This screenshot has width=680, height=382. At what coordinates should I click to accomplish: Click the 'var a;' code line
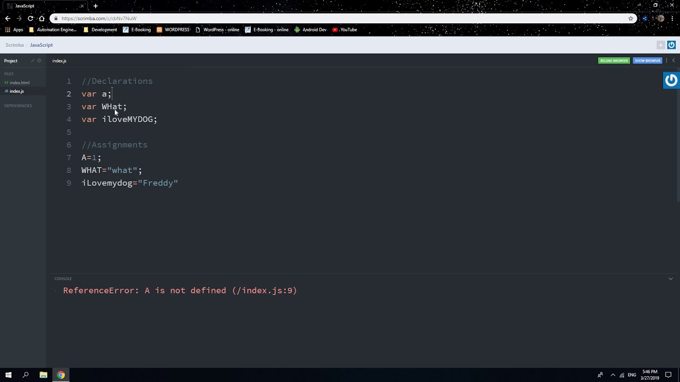pyautogui.click(x=96, y=94)
